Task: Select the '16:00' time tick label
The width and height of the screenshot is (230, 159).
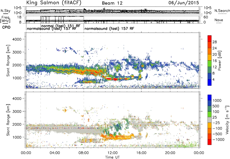Action: pos(141,153)
